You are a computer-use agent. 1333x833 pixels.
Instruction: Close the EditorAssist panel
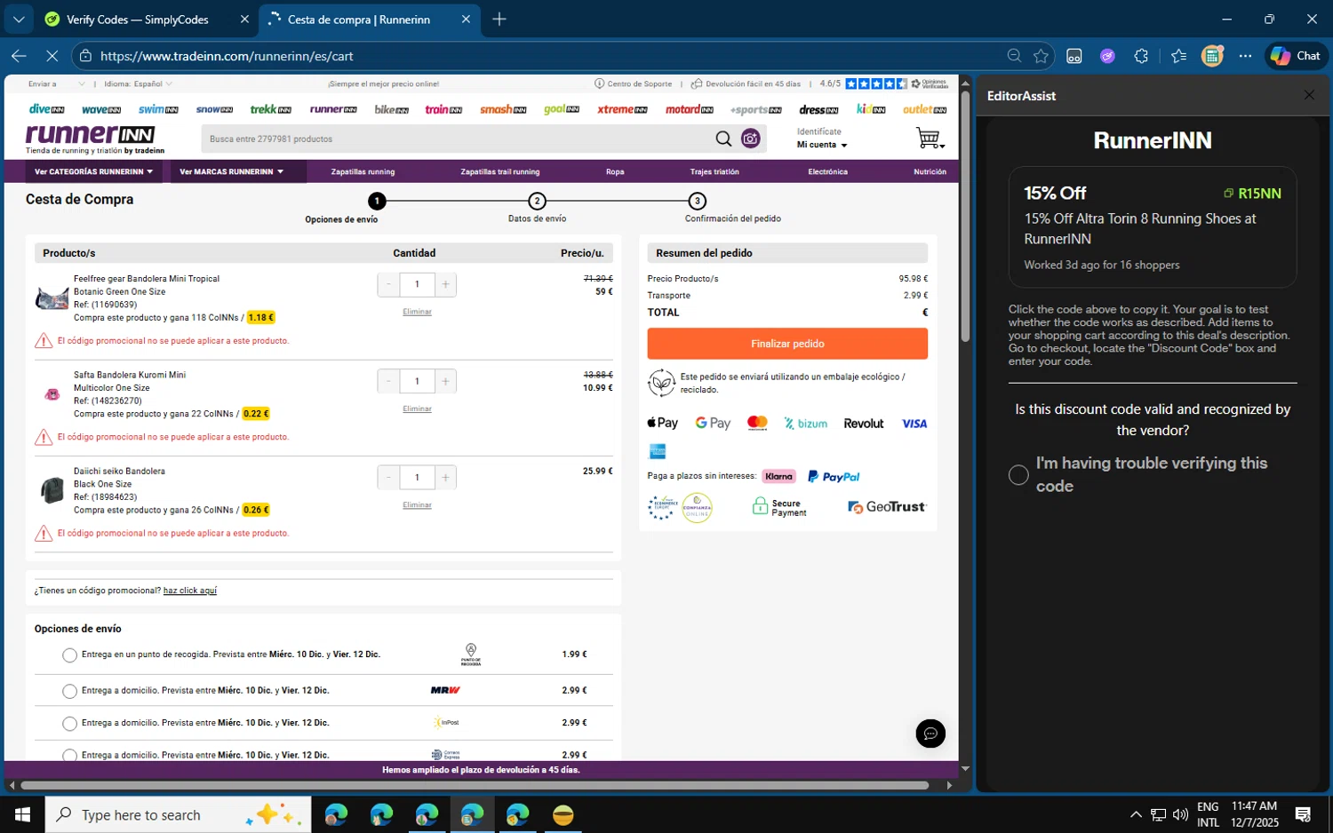[1309, 95]
